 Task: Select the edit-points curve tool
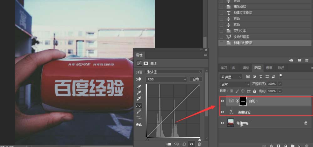tap(139, 105)
